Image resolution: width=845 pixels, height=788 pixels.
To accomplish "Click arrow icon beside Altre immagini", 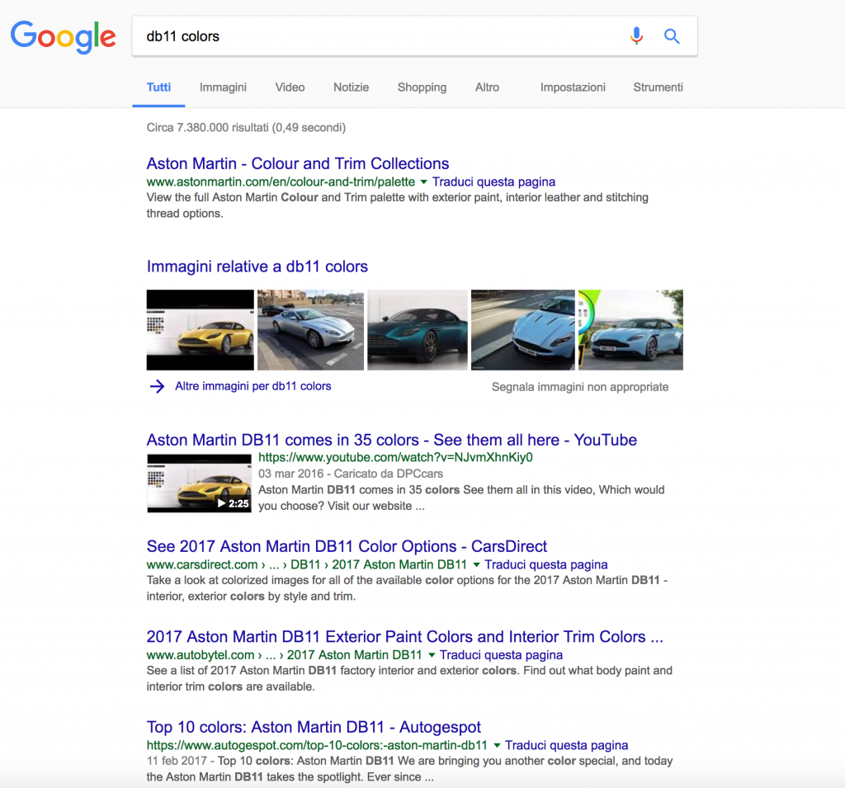I will pyautogui.click(x=157, y=386).
